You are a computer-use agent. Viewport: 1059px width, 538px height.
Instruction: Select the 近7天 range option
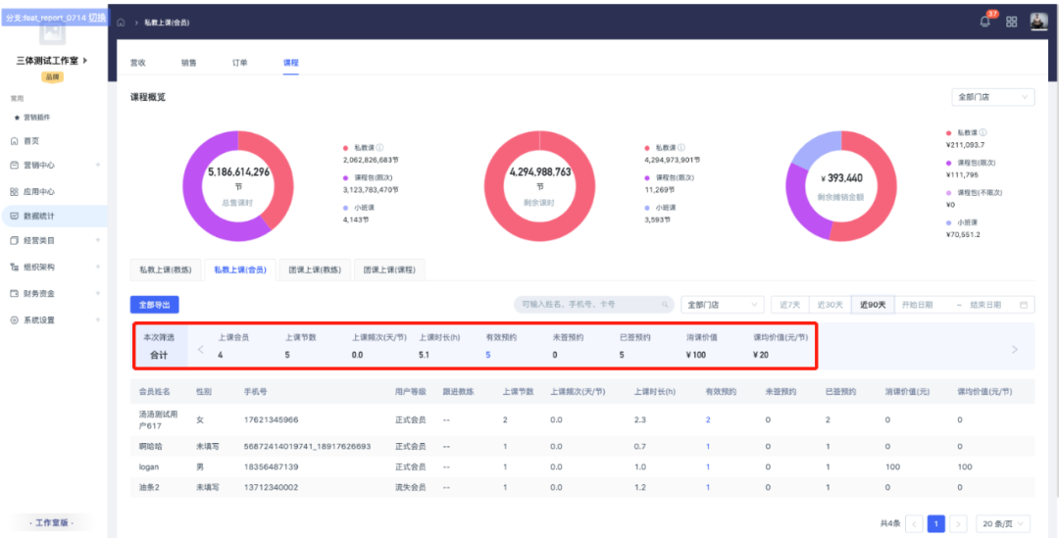[789, 305]
